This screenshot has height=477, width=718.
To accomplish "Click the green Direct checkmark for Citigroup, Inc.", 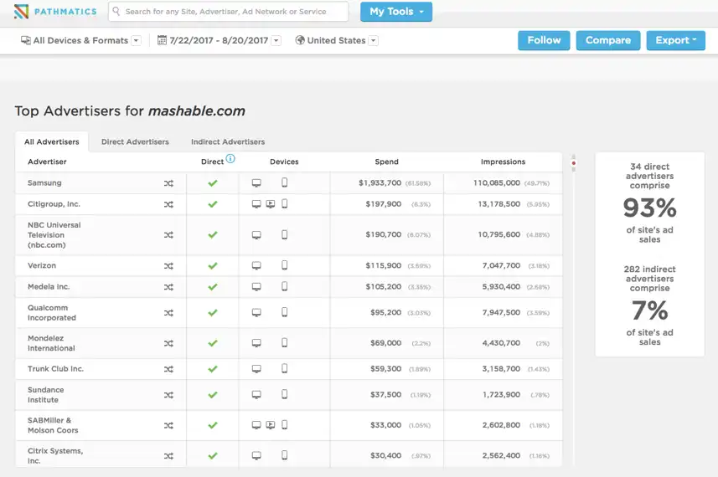I will coord(213,204).
